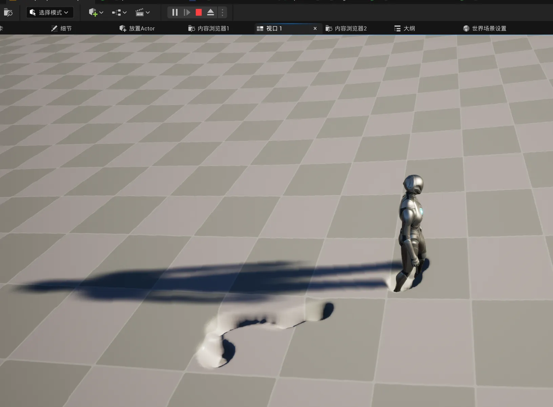This screenshot has height=407, width=553.
Task: Open the 世界场景设置 tab
Action: point(485,28)
